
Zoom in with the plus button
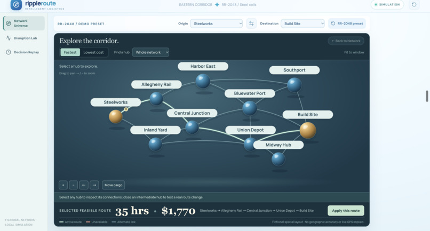click(63, 185)
